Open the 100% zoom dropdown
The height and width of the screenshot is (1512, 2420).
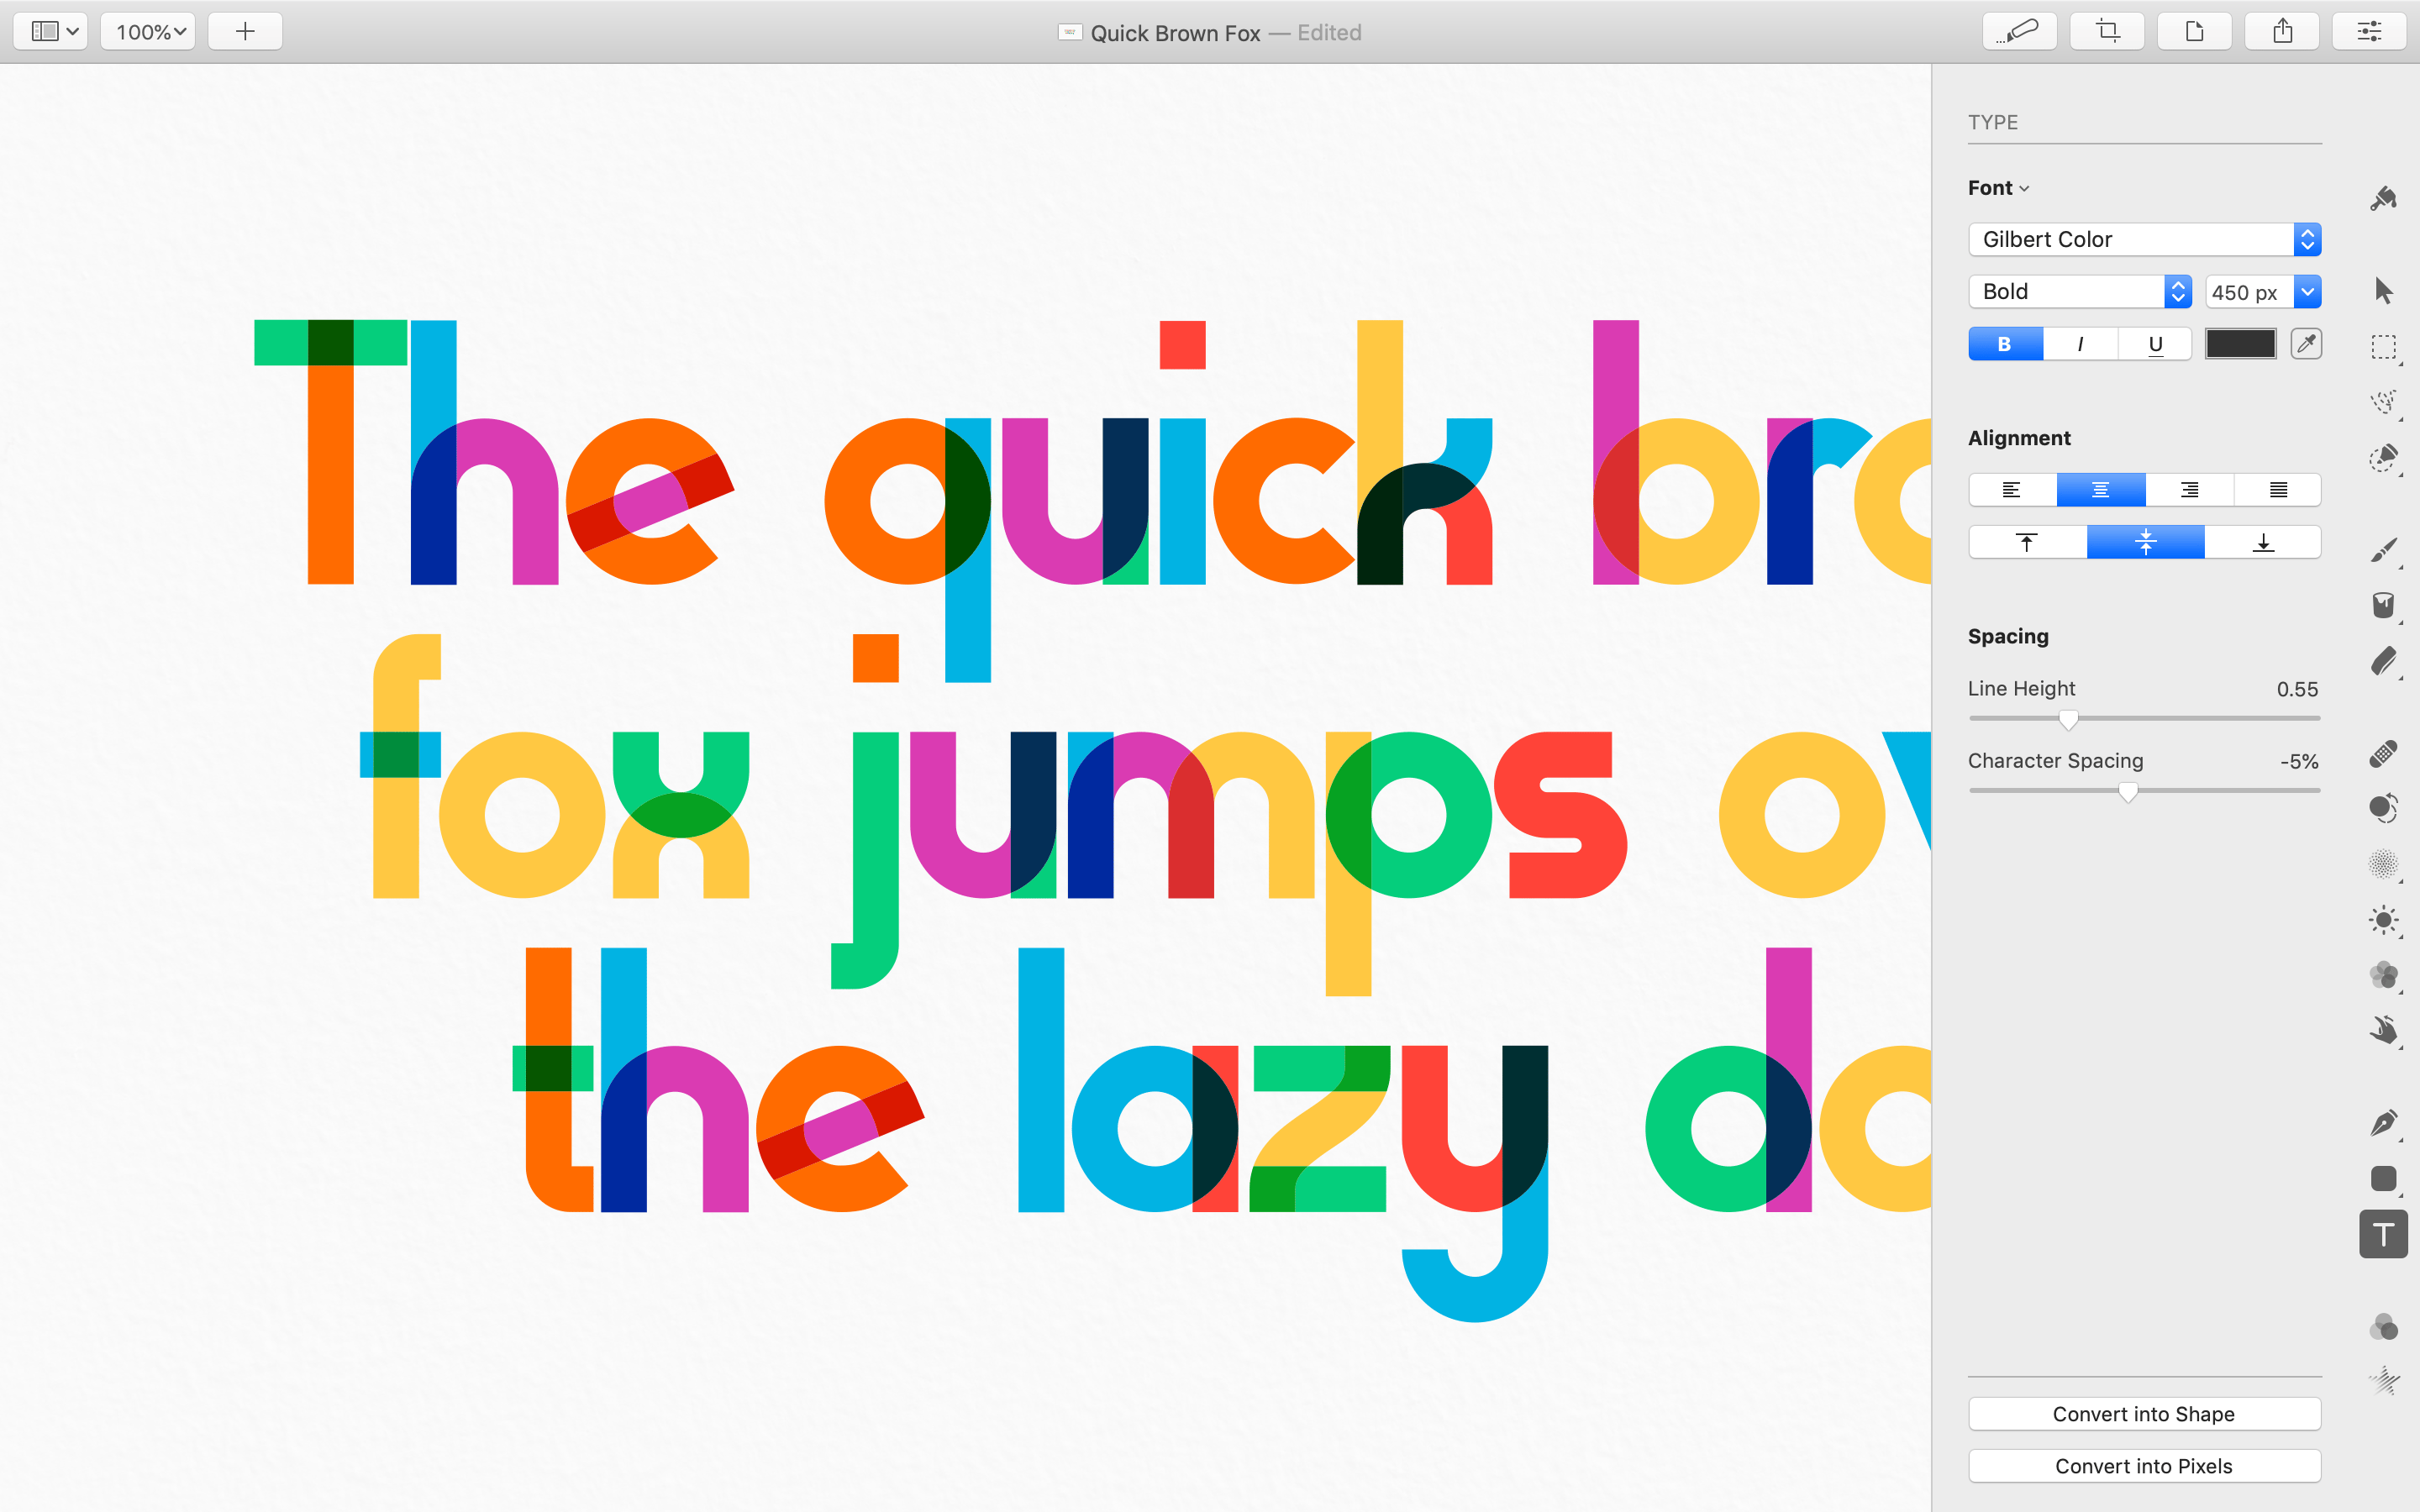click(x=148, y=32)
